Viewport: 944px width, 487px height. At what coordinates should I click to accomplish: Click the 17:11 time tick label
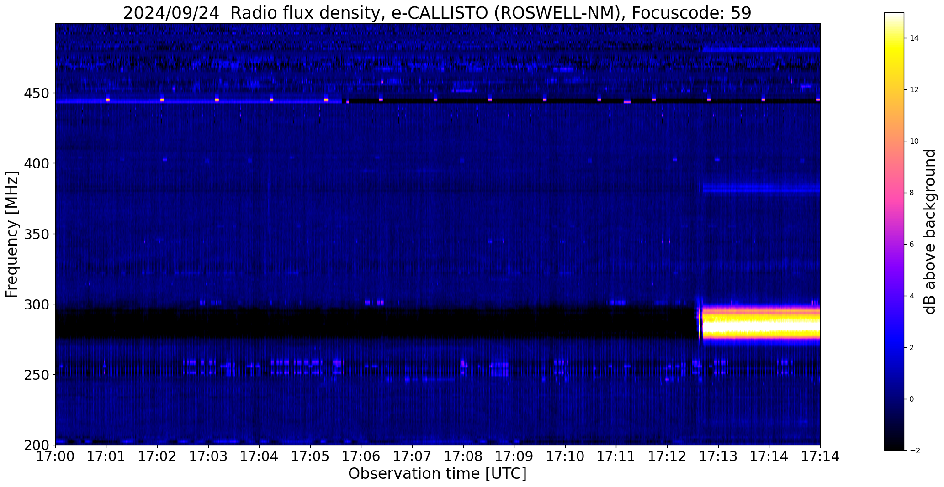coord(616,456)
